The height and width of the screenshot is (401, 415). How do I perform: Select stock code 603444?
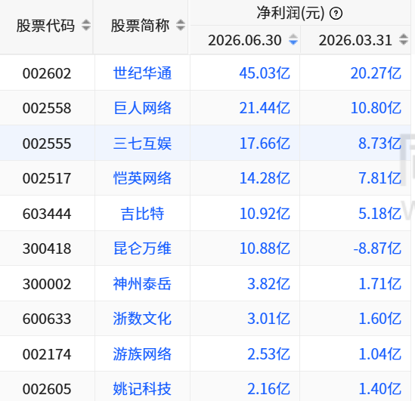tap(47, 214)
